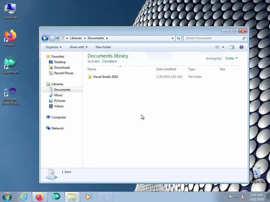Open the clock showing 5:34 AM

[x=257, y=197]
